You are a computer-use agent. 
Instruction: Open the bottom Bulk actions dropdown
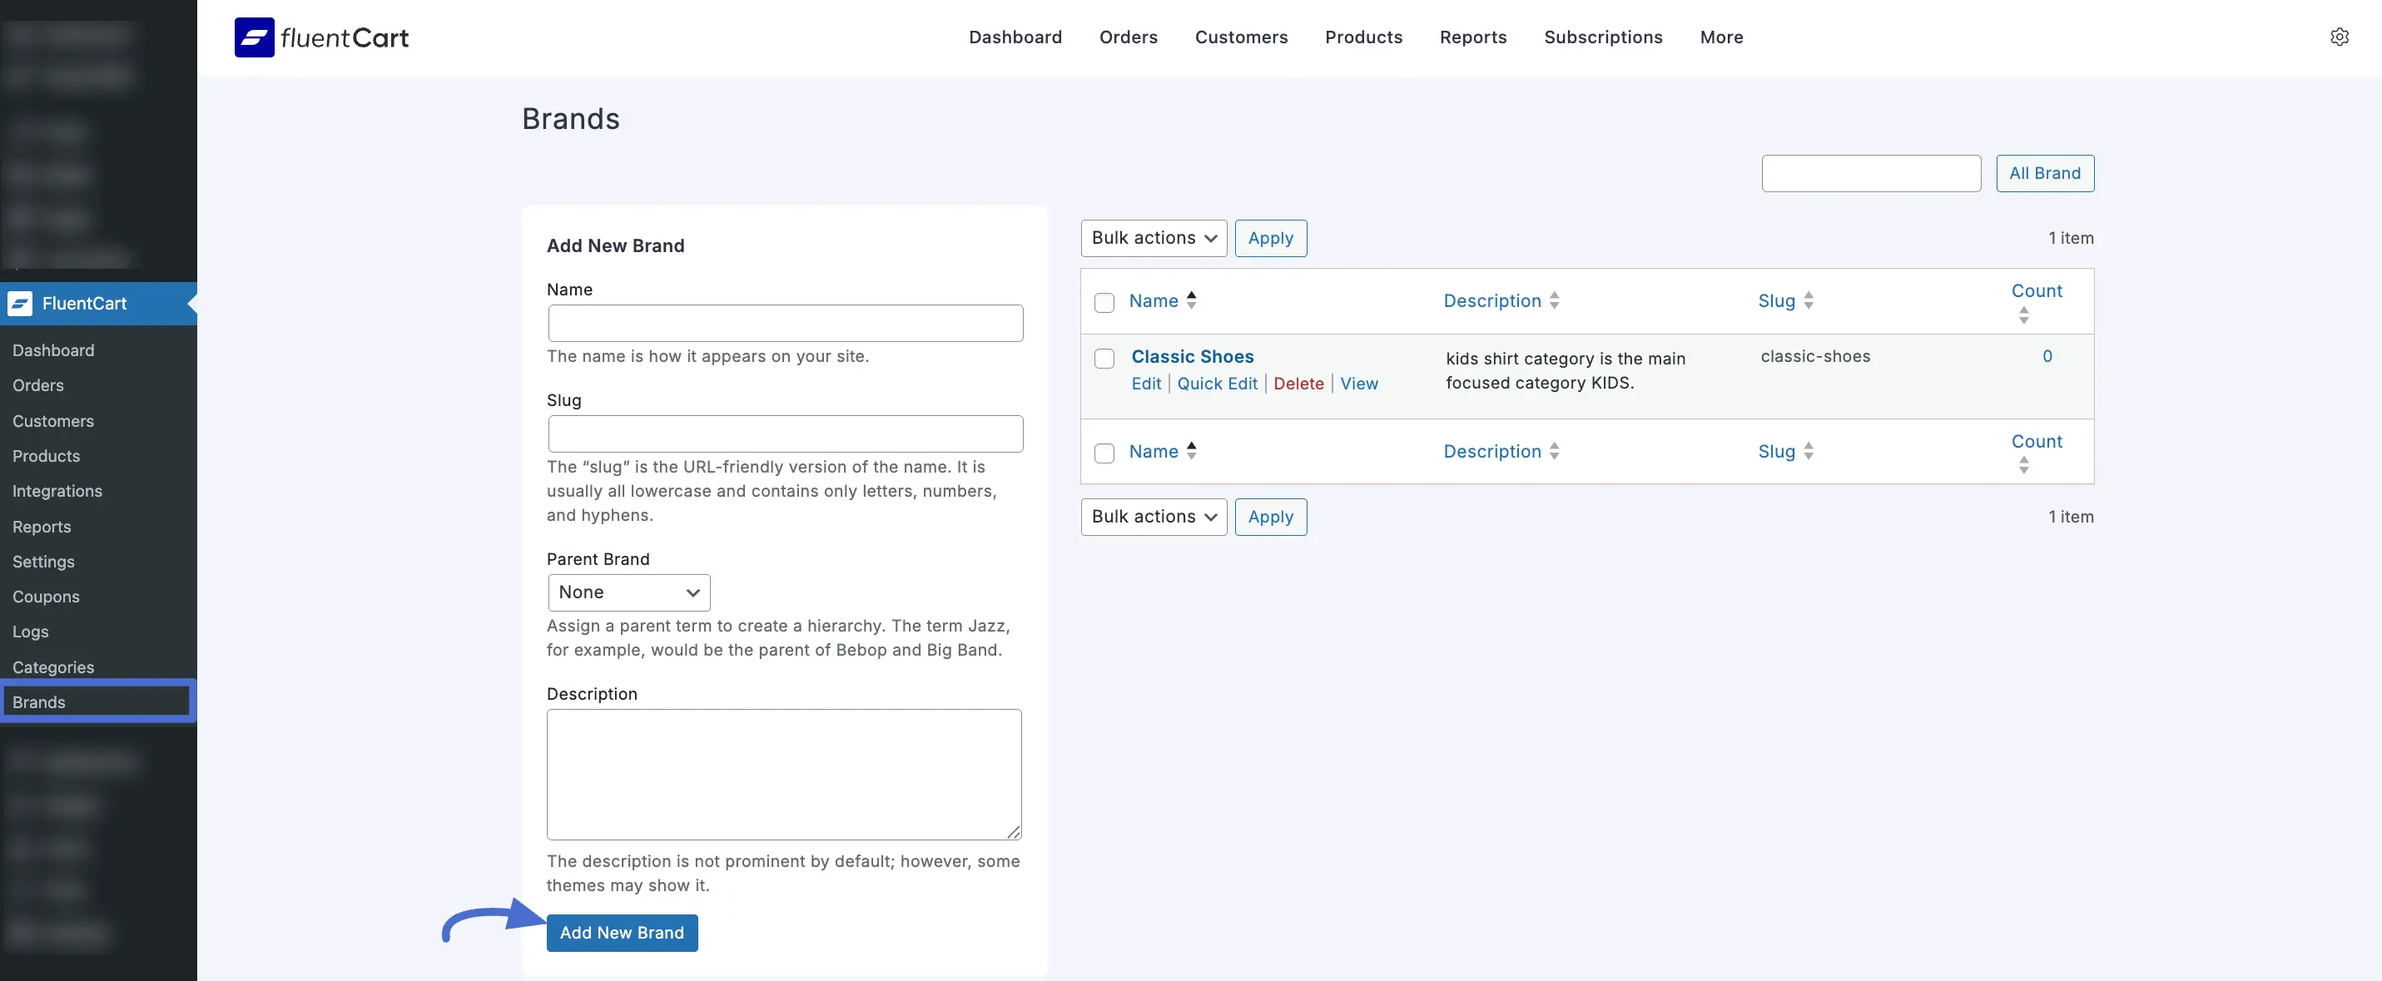click(x=1153, y=517)
